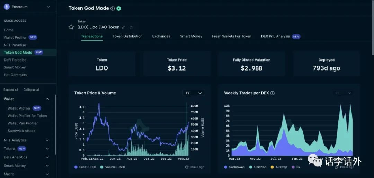Toggle the Price (USD) legend series
The width and height of the screenshot is (374, 178).
point(85,167)
